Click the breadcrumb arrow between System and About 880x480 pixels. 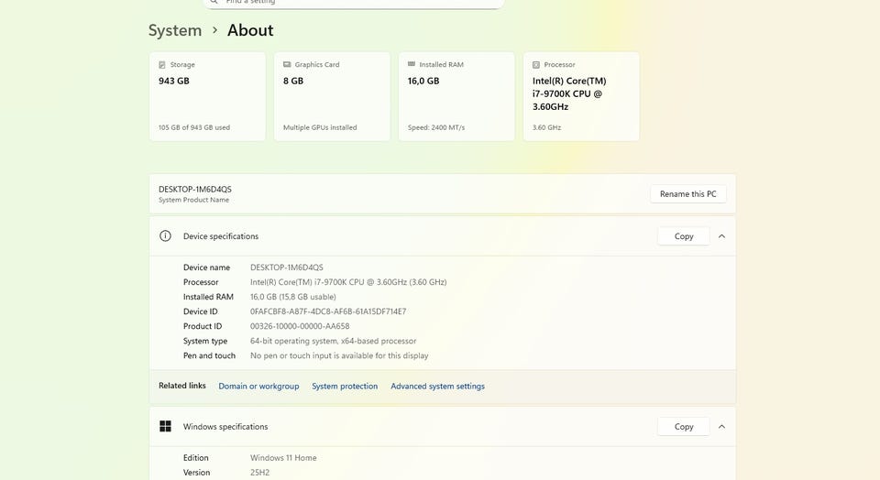[214, 30]
